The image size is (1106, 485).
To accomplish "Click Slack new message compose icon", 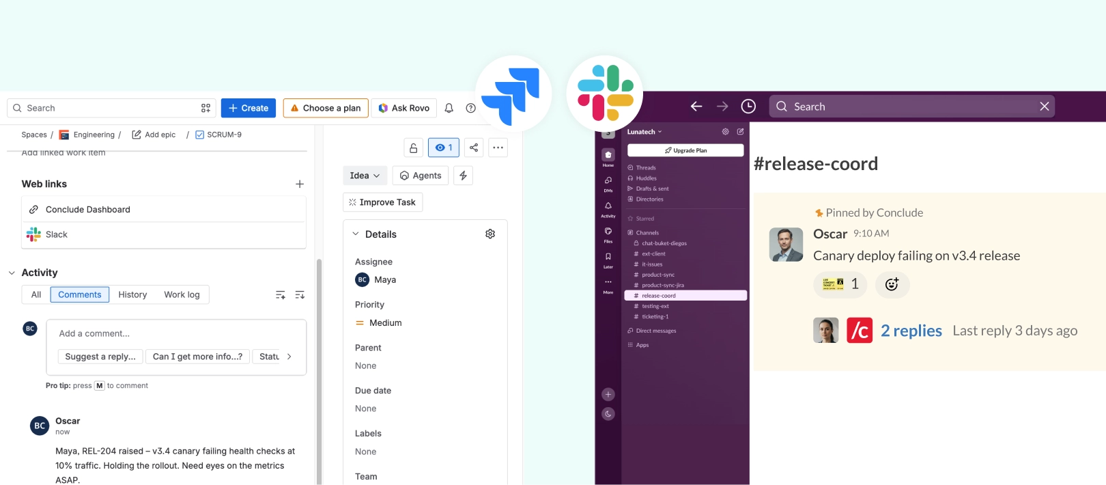I will [740, 131].
